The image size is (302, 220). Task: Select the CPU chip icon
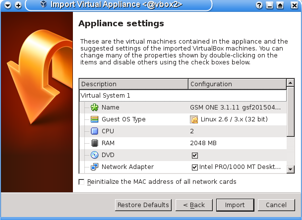tap(94, 131)
